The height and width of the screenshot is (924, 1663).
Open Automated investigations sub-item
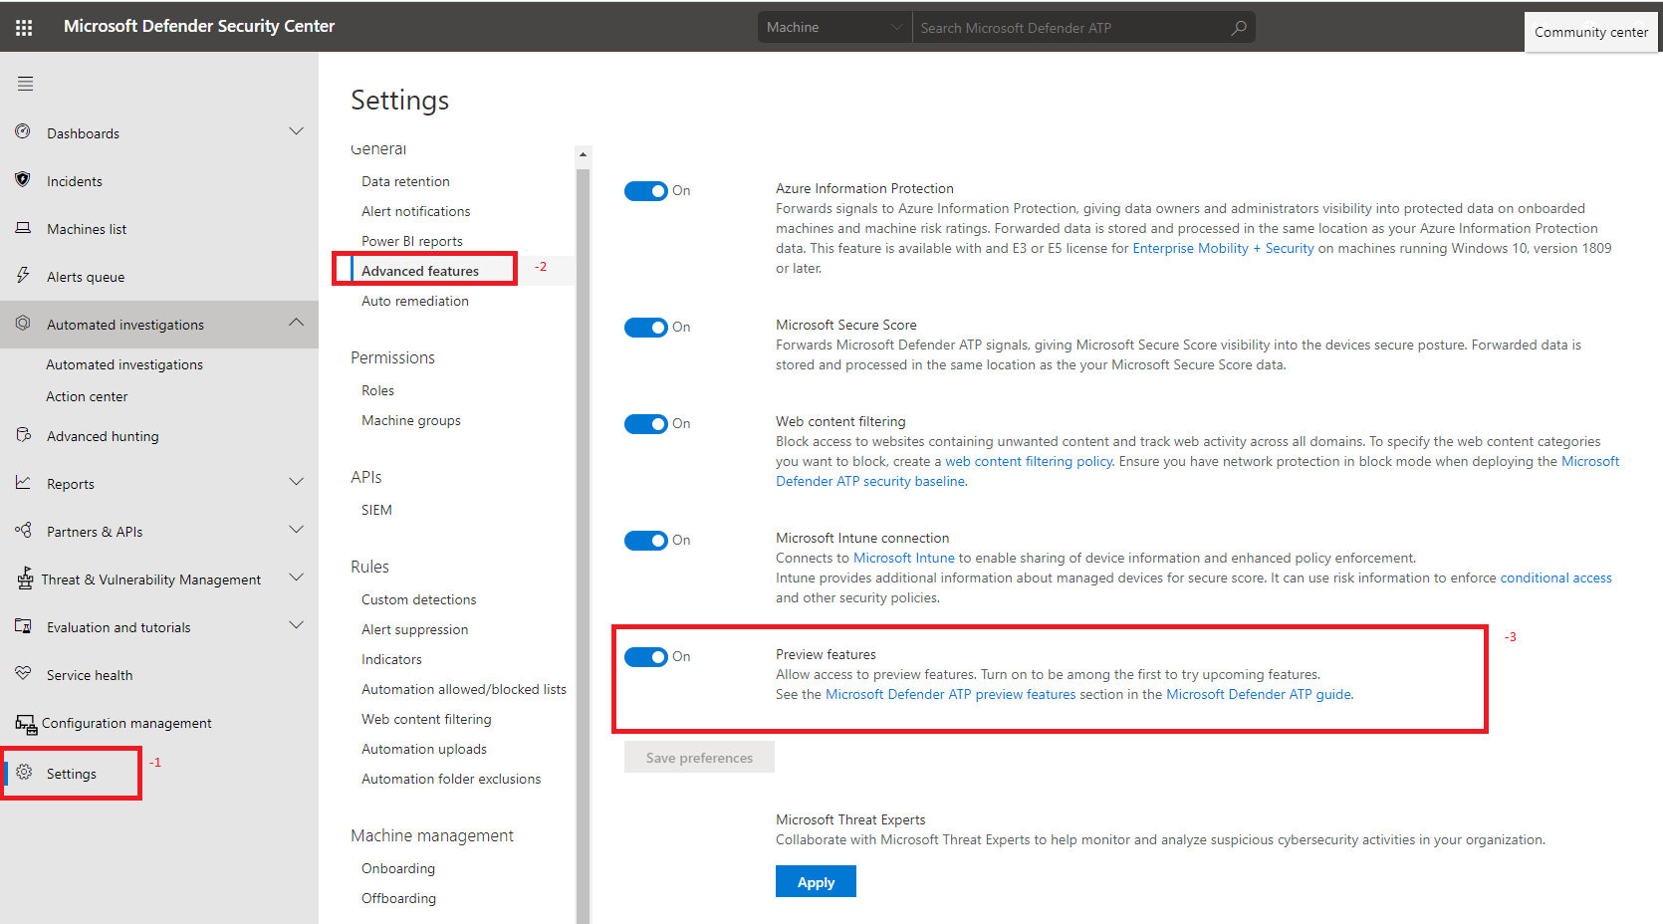pos(124,364)
